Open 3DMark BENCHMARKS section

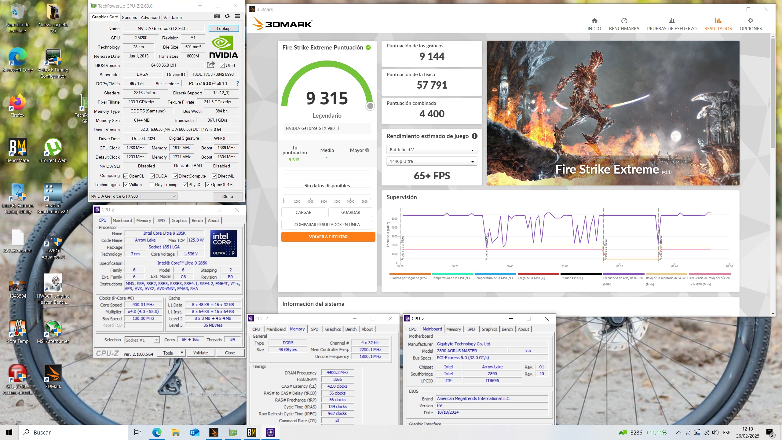624,24
